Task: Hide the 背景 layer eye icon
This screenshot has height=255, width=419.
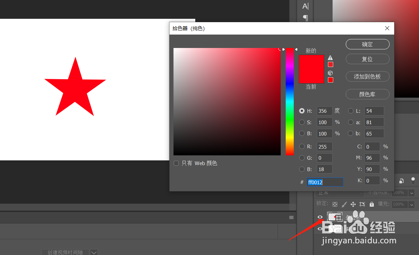Action: coord(320,229)
